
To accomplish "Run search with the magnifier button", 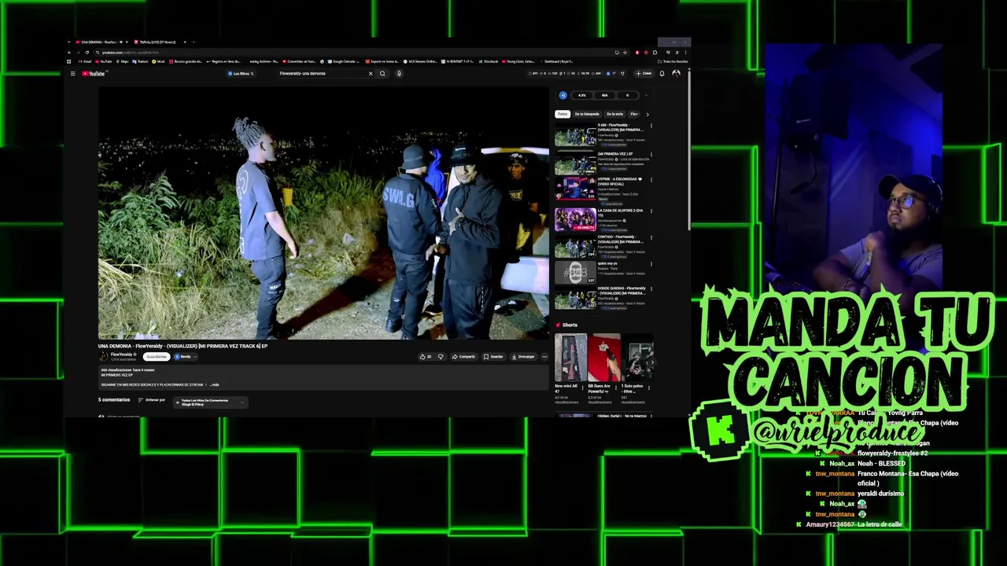I will pyautogui.click(x=382, y=73).
